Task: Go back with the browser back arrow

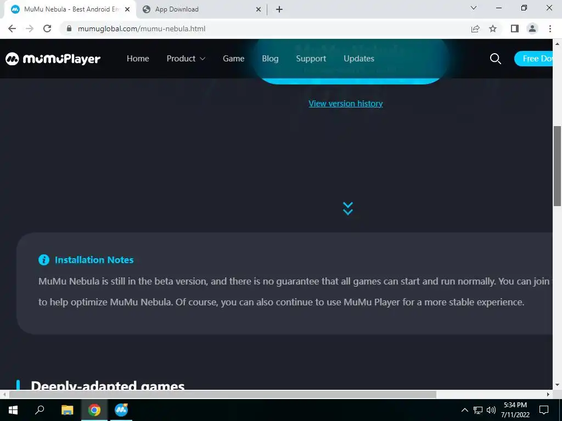Action: 12,29
